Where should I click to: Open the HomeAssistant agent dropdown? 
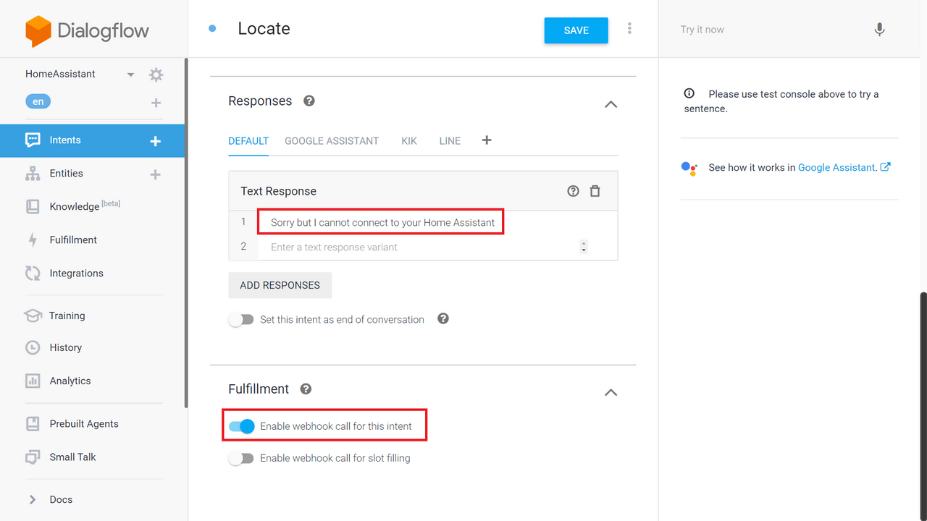point(130,75)
